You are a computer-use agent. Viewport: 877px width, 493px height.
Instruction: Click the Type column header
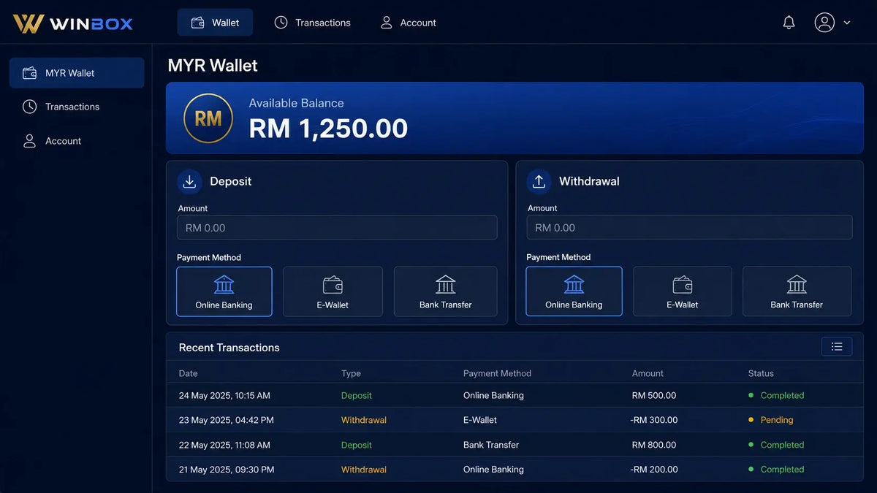click(x=351, y=373)
